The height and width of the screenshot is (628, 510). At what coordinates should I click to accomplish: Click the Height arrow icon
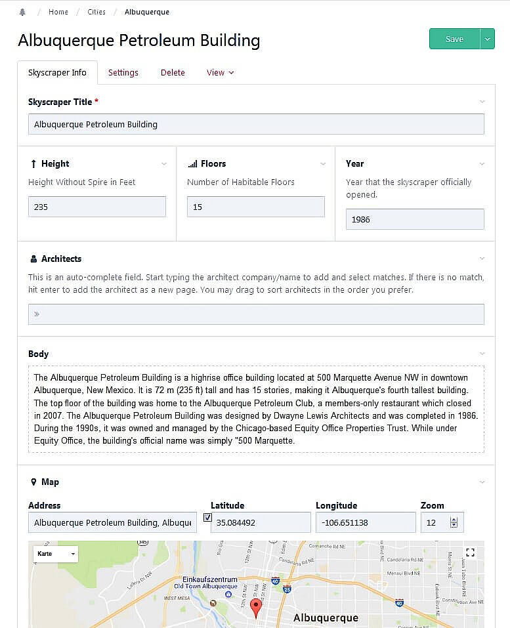coord(33,164)
